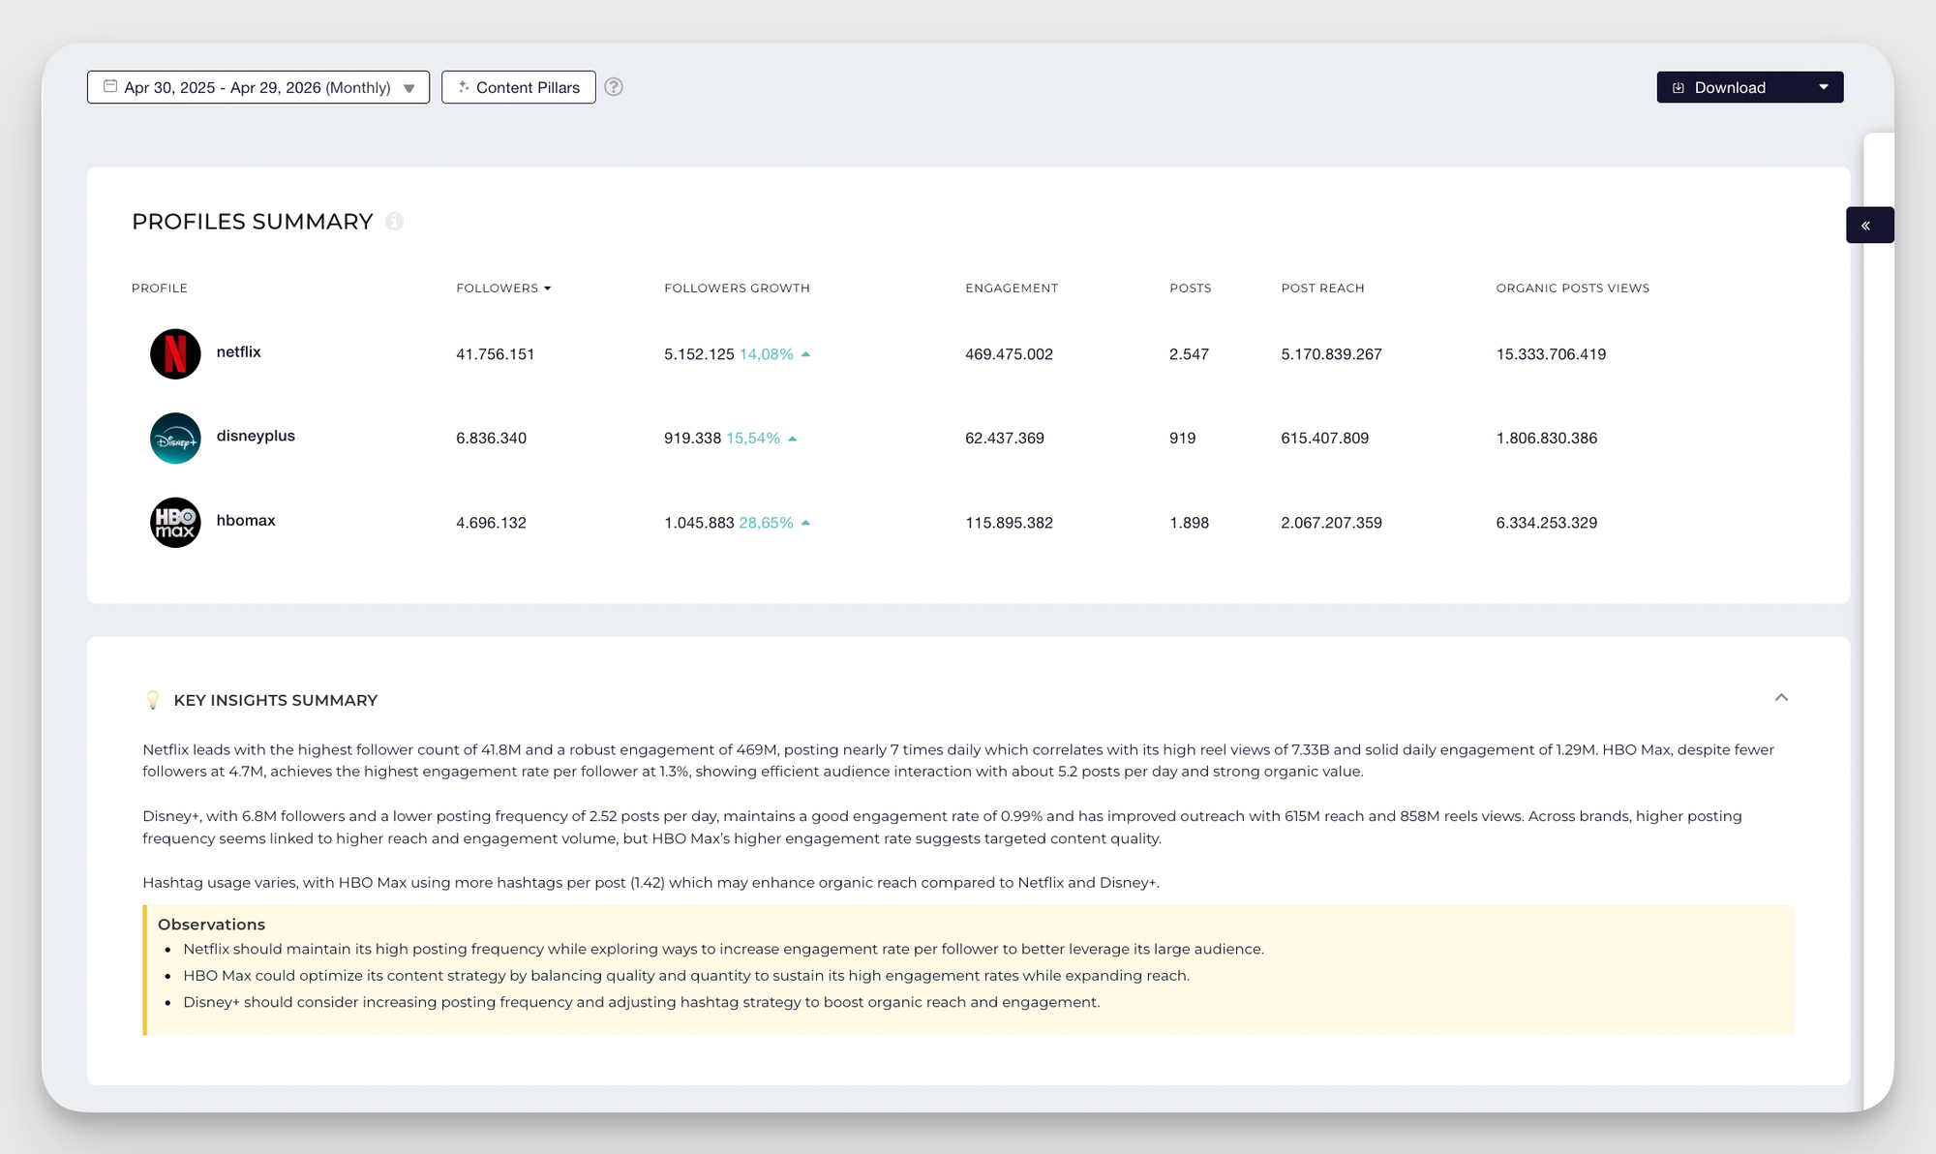Open the hbomax profile name
Viewport: 1936px width, 1154px height.
246,521
